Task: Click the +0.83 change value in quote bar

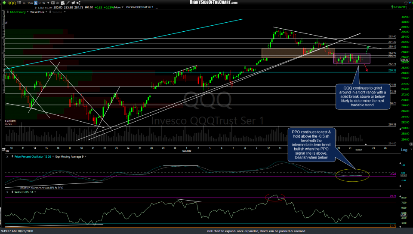Action: (98, 7)
